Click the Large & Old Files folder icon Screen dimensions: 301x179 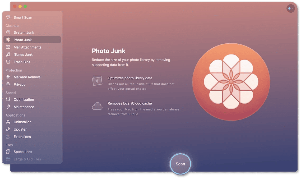click(8, 159)
